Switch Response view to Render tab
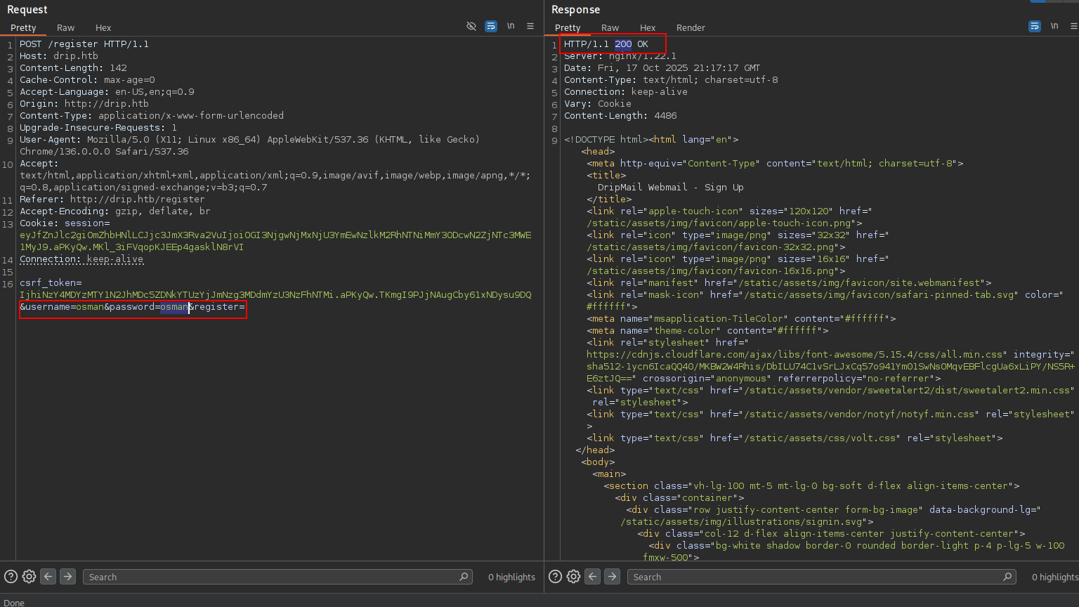Screen dimensions: 1079x607 click(691, 27)
